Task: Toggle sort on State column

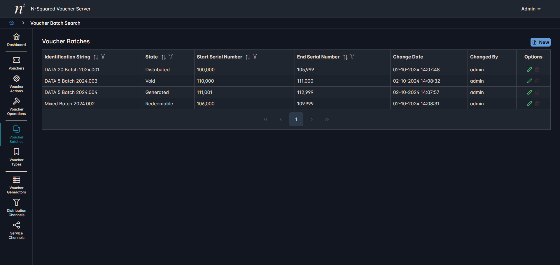Action: (164, 57)
